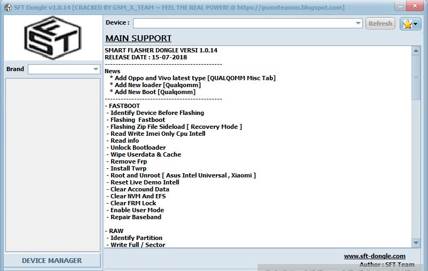Image resolution: width=428 pixels, height=271 pixels.
Task: Click 'Enable User Mode' line
Action: (135, 210)
